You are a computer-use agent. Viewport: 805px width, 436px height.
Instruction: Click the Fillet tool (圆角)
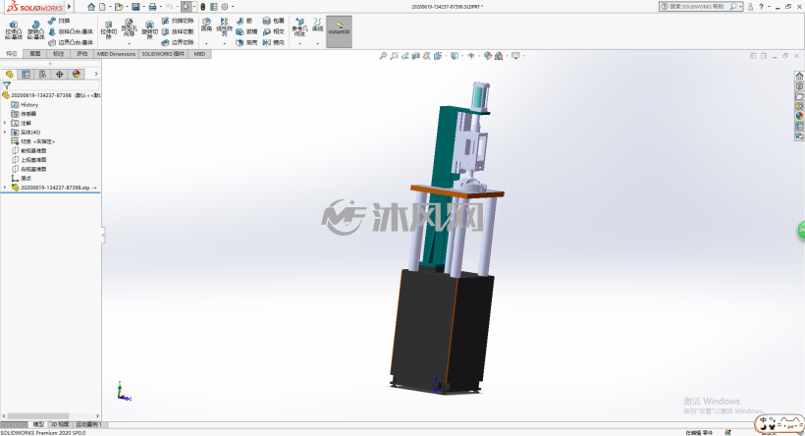coord(206,25)
